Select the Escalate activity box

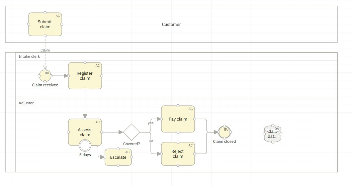coord(118,157)
